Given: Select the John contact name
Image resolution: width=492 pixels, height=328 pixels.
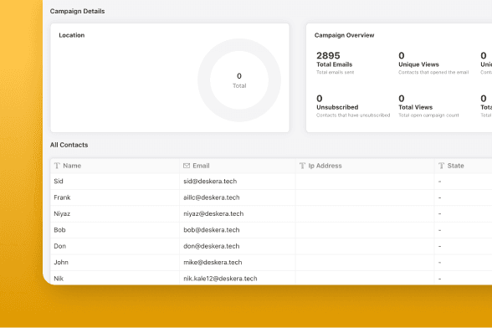Looking at the screenshot, I should [61, 263].
